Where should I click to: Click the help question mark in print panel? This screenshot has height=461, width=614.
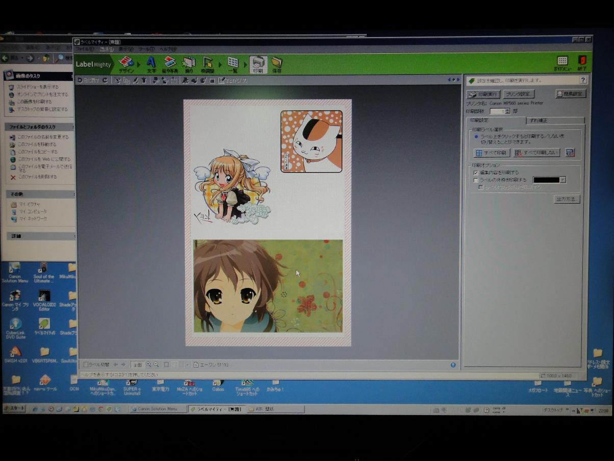click(x=583, y=80)
